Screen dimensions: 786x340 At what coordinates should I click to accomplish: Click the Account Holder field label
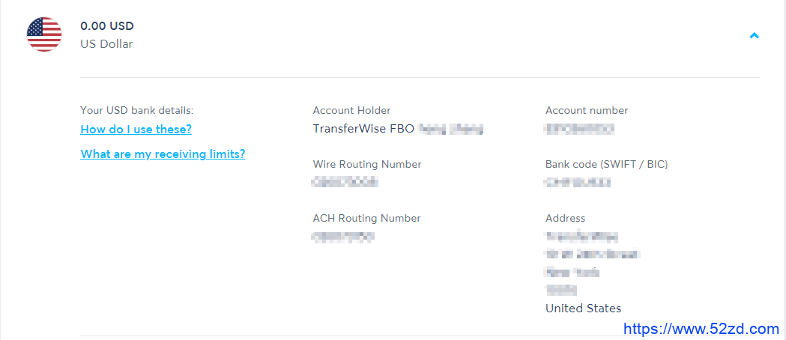(351, 110)
